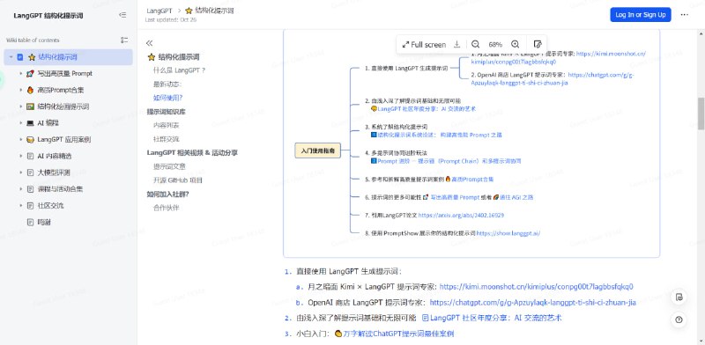
Task: Expand the LangGPT 应用案例 tree node
Action: coord(20,140)
